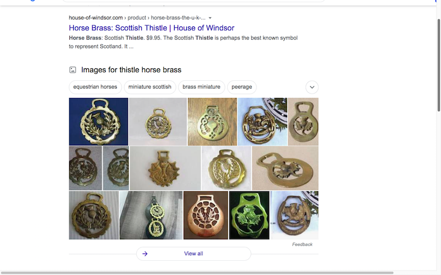The width and height of the screenshot is (441, 275).
Task: Open Images for thistle horse brass heading
Action: pos(131,70)
